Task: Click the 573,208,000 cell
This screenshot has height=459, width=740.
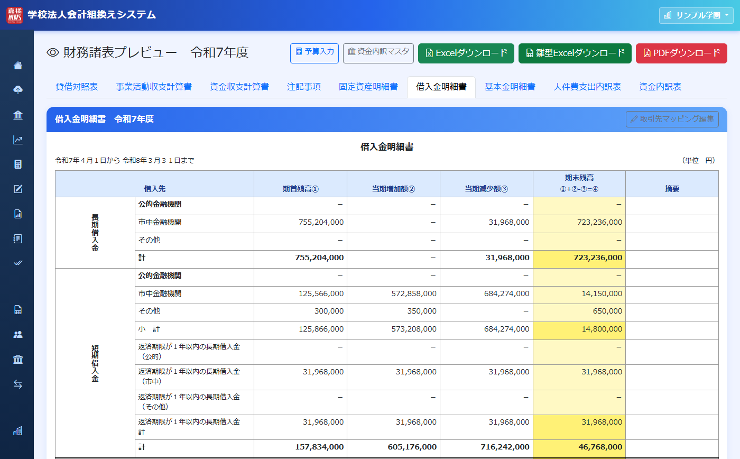Action: click(394, 331)
